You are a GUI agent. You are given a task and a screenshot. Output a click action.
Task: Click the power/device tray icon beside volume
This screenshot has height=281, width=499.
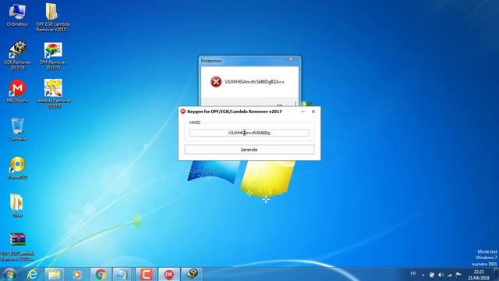(x=432, y=275)
